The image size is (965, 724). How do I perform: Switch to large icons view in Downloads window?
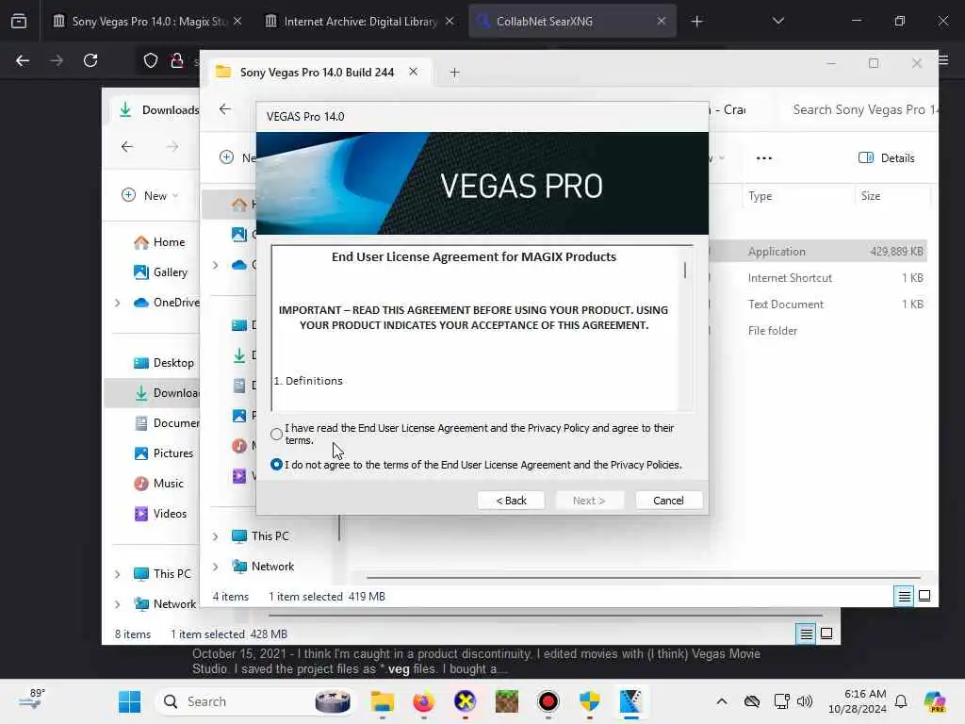pyautogui.click(x=826, y=633)
